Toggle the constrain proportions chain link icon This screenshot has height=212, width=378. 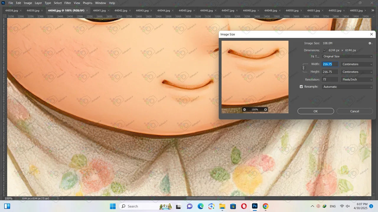coord(303,68)
